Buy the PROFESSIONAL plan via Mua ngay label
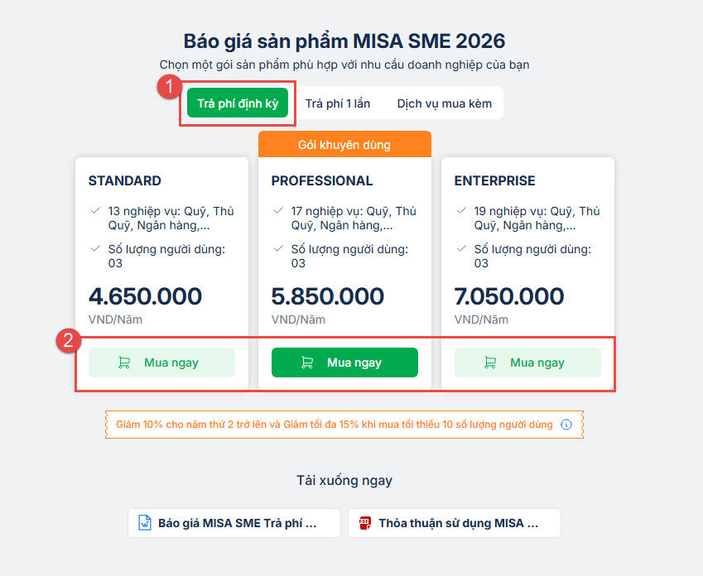703x576 pixels. [x=354, y=362]
